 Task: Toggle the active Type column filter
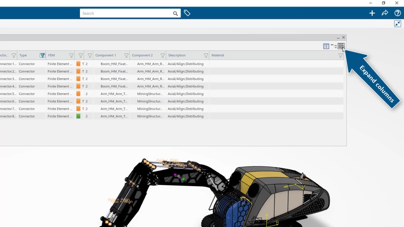[x=43, y=55]
